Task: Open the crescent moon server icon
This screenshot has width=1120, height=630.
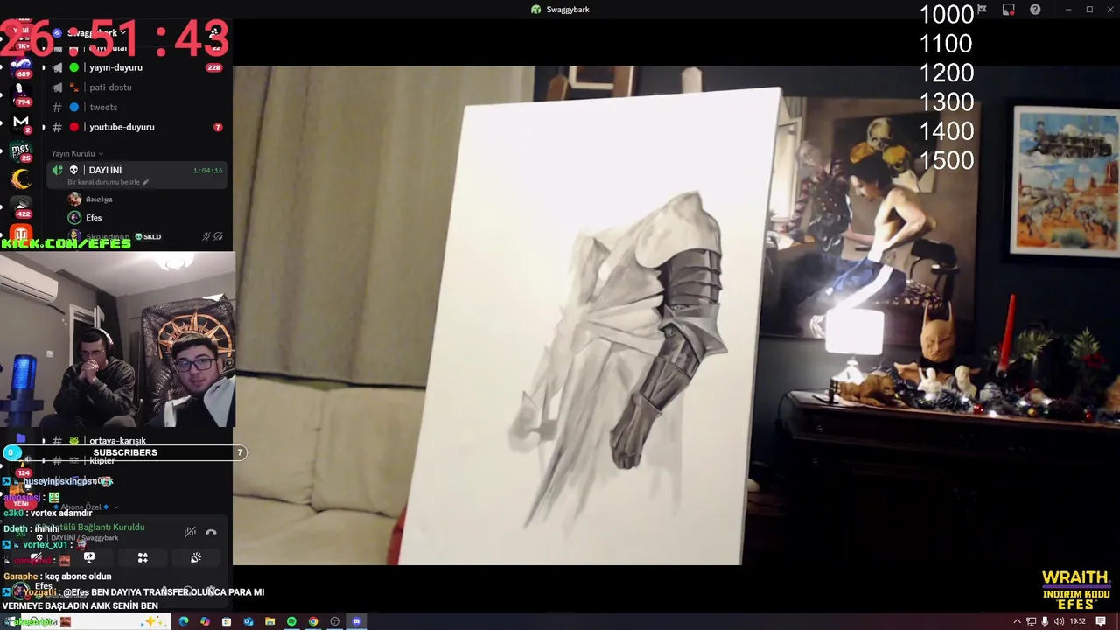Action: click(21, 178)
